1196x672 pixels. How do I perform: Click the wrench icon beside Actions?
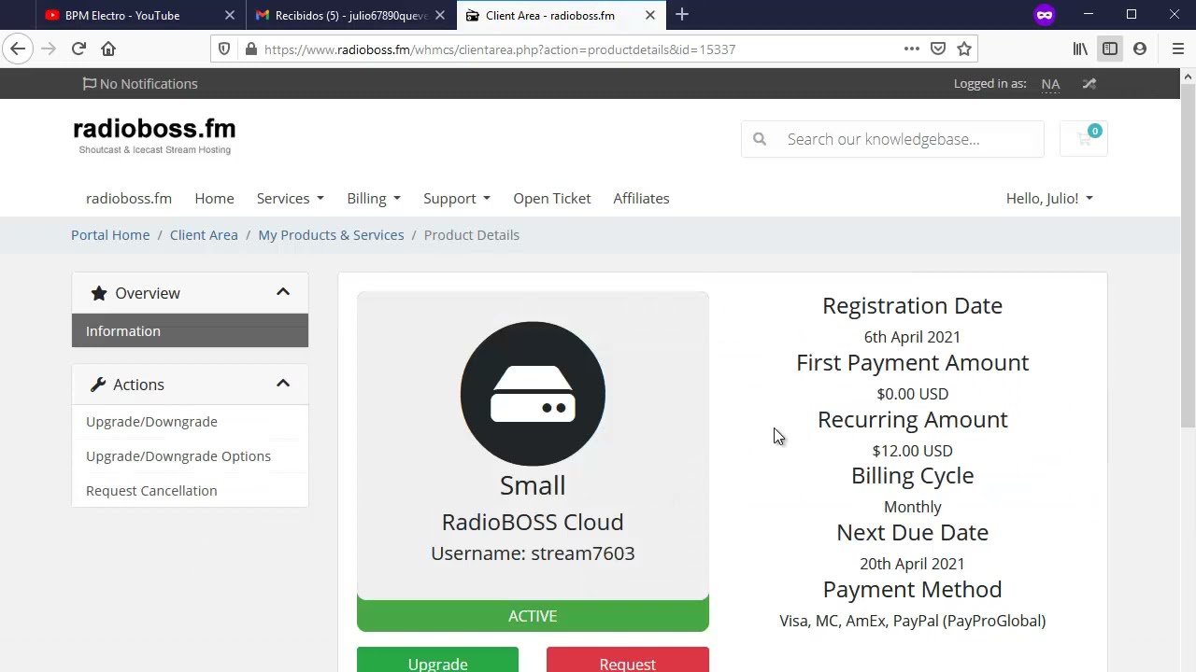(98, 385)
